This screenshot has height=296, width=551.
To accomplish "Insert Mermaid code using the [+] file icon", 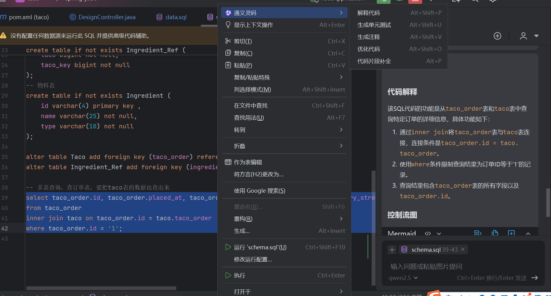I will 511,234.
